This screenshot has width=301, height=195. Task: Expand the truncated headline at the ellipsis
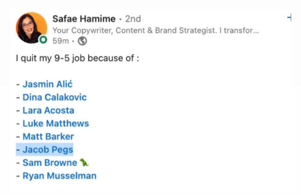coord(256,30)
